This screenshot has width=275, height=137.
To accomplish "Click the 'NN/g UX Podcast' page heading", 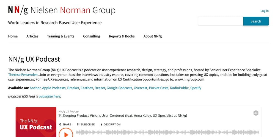I will click(34, 59).
